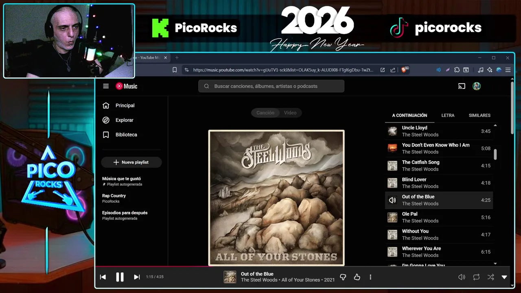Click the site settings icon in address bar

[186, 70]
